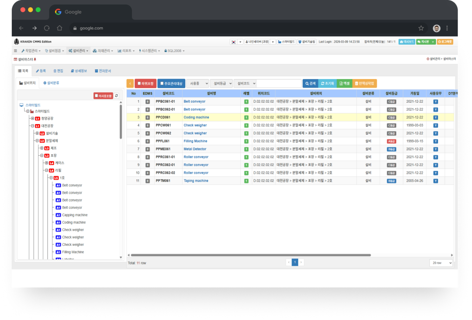472x320 pixels.
Task: Click the refresh icon above the location tree
Action: point(117,96)
